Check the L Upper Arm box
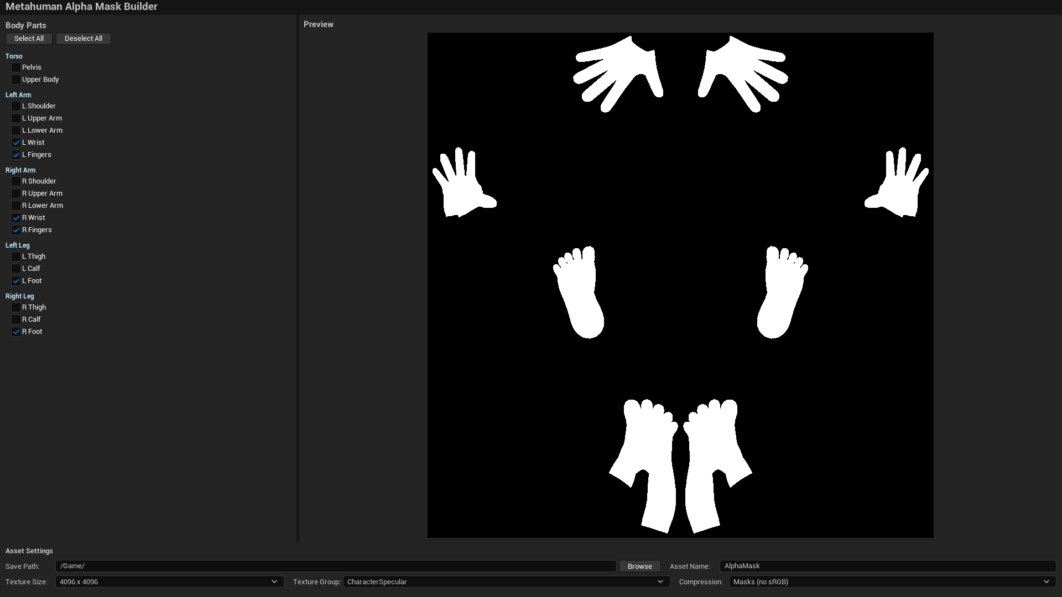The height and width of the screenshot is (597, 1062). 16,118
